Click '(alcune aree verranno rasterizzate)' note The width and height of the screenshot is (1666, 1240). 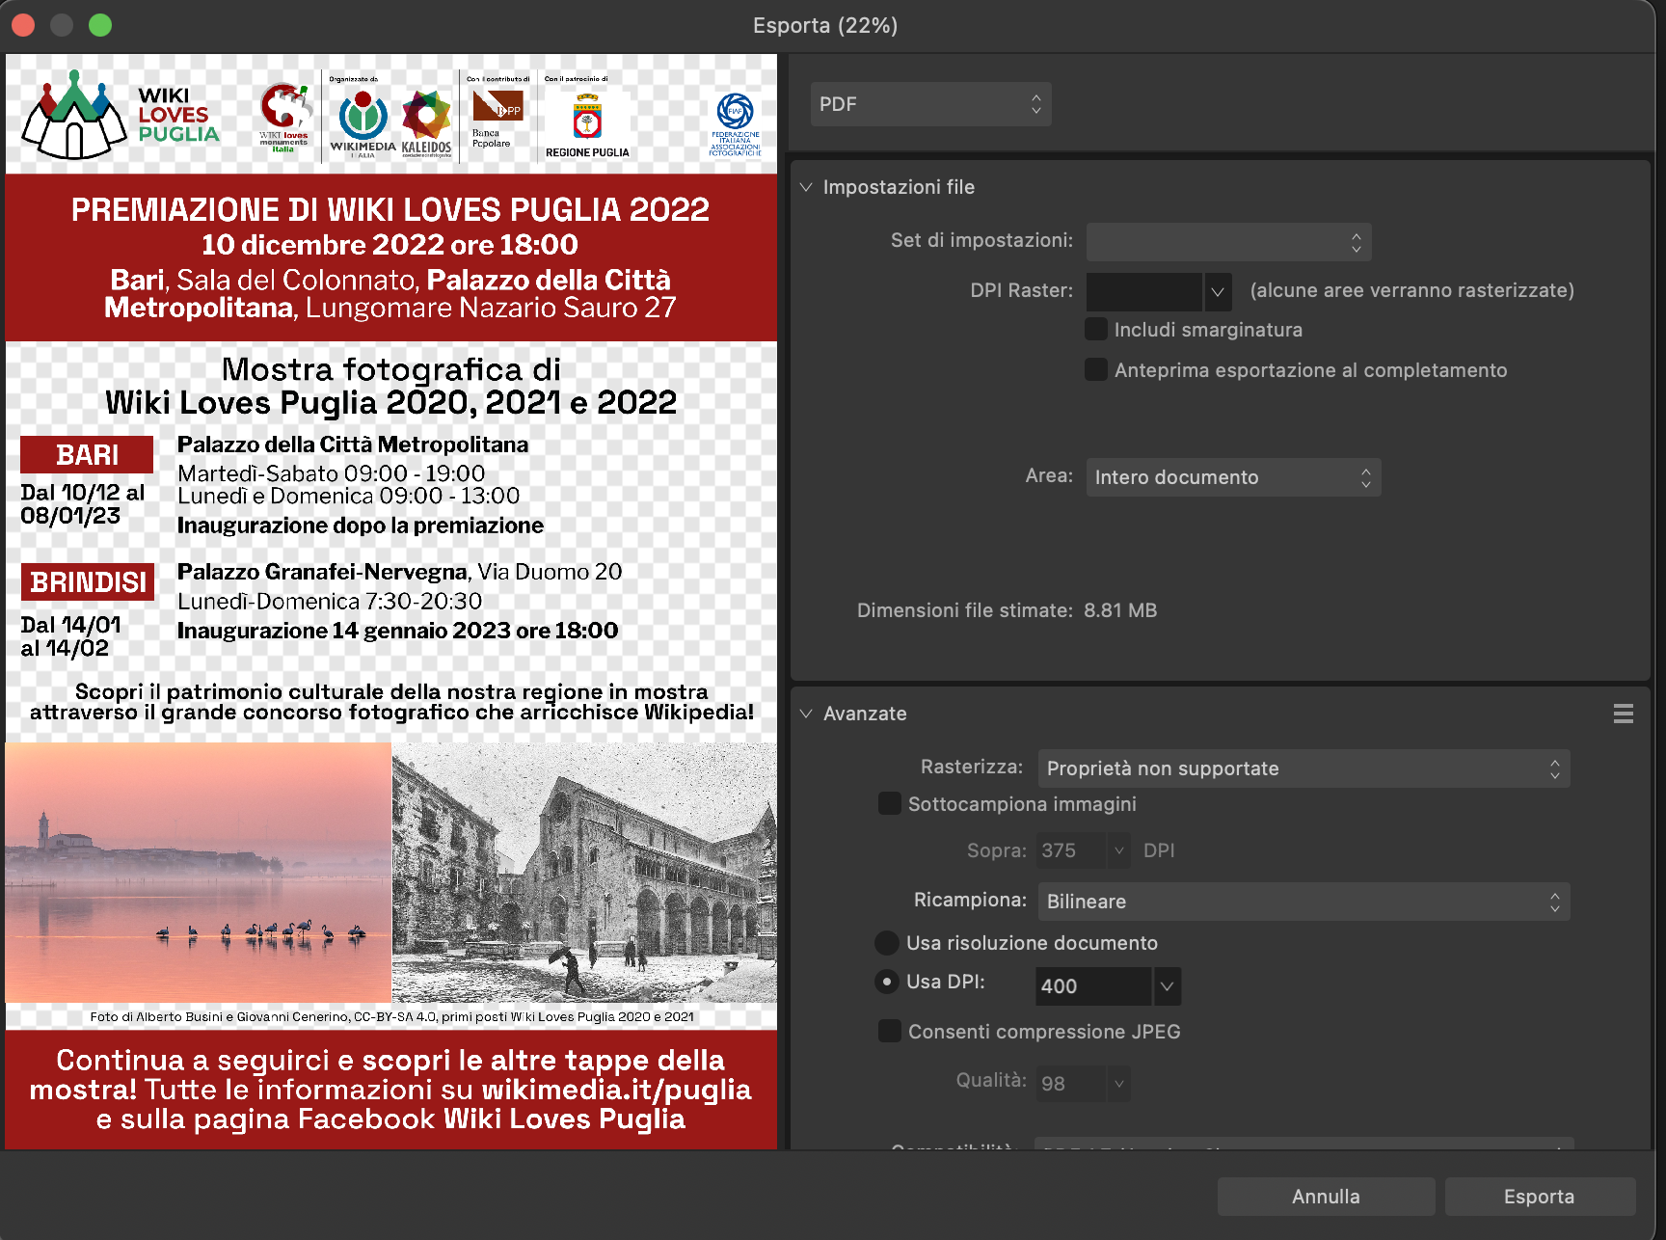click(x=1411, y=290)
